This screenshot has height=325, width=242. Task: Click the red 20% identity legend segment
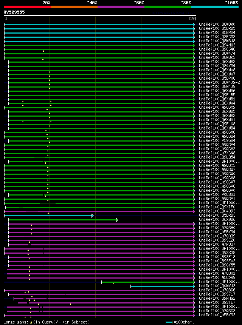point(27,7)
